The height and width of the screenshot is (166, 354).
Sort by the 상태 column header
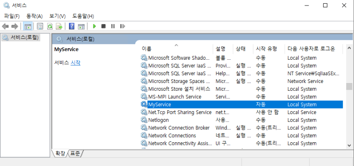(x=243, y=49)
